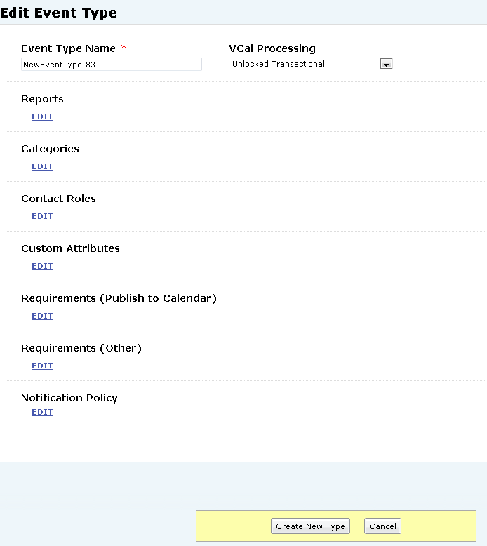Cancel editing the event type
The image size is (487, 546).
pos(382,526)
